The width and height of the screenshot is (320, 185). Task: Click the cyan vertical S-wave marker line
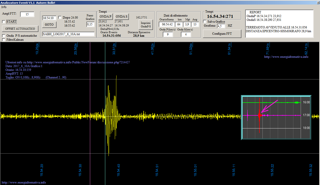point(105,113)
